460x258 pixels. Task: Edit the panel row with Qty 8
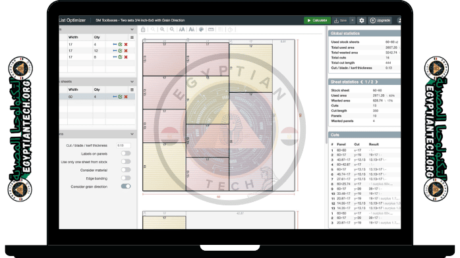pos(121,57)
